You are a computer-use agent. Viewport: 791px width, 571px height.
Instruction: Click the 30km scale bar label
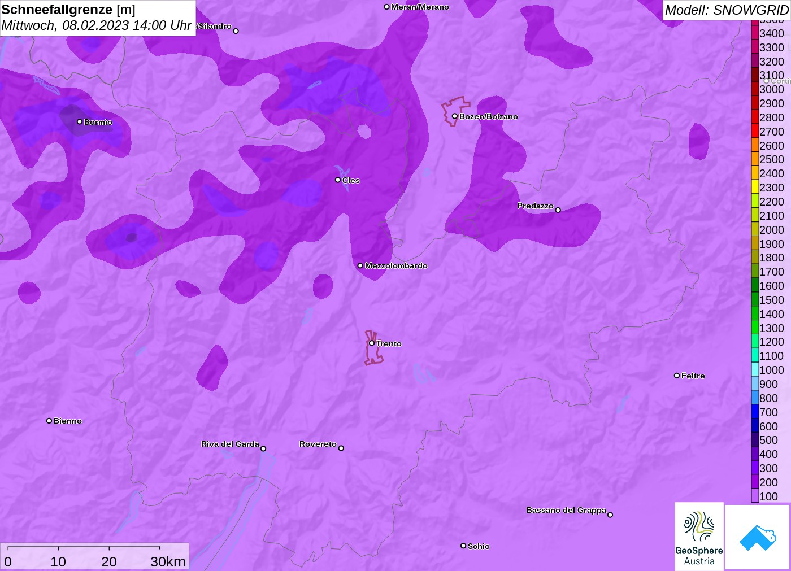(168, 561)
